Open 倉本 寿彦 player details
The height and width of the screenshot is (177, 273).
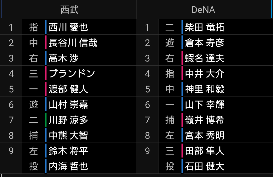[204, 43]
